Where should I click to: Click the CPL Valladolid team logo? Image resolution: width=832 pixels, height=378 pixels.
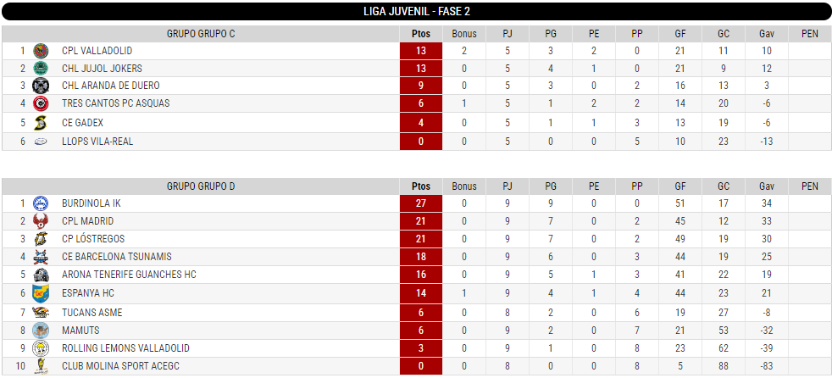pyautogui.click(x=41, y=51)
